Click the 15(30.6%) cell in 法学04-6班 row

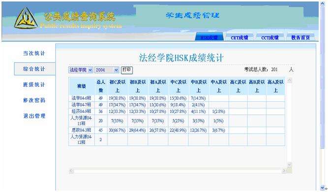(x=178, y=98)
